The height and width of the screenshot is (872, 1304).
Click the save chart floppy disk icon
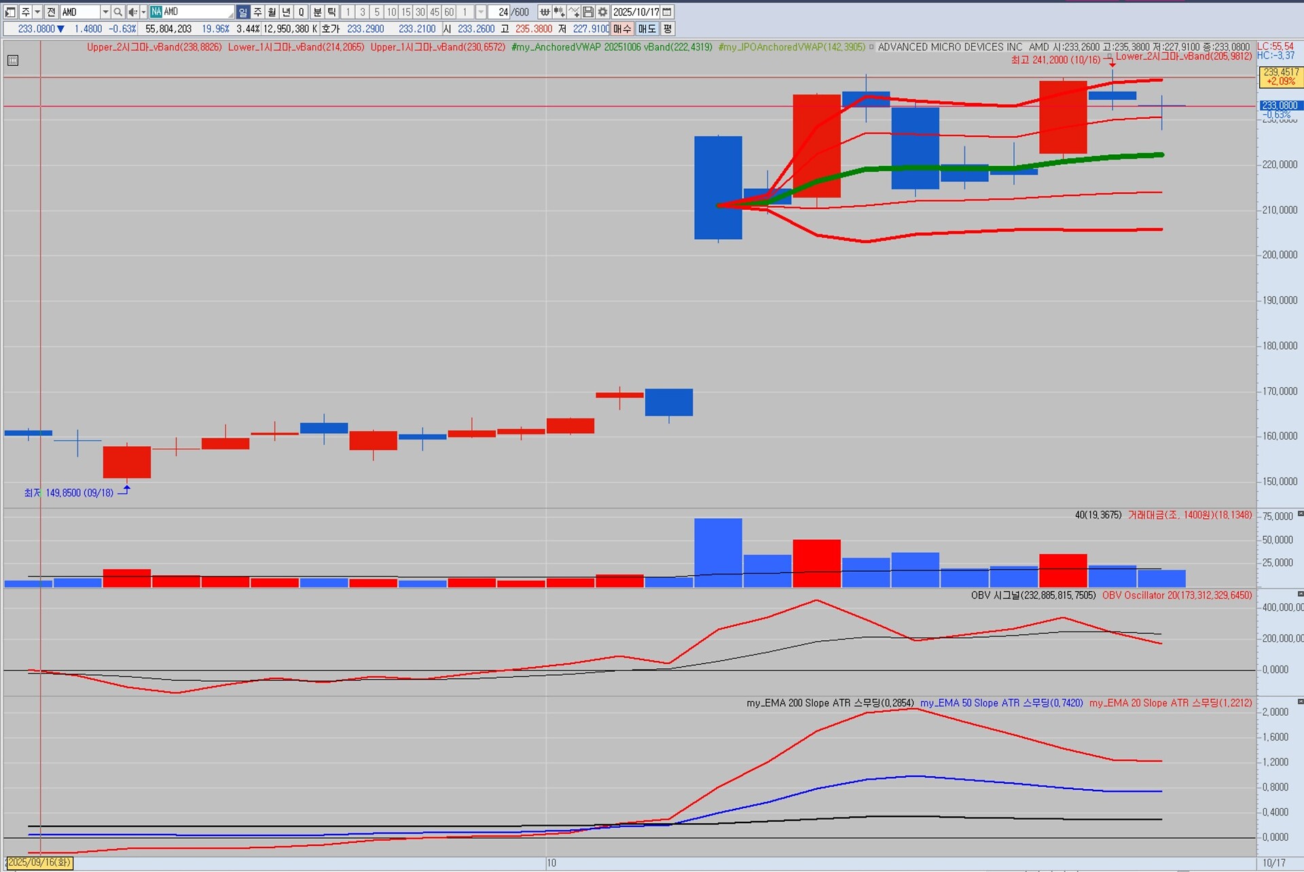(x=588, y=12)
